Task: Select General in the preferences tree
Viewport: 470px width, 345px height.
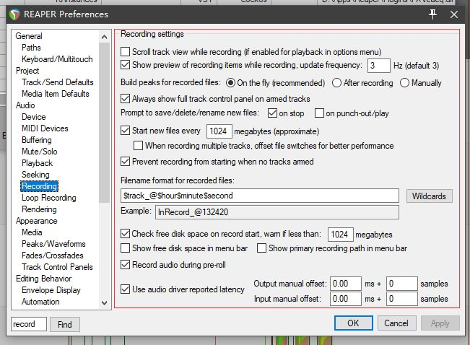Action: [x=29, y=36]
